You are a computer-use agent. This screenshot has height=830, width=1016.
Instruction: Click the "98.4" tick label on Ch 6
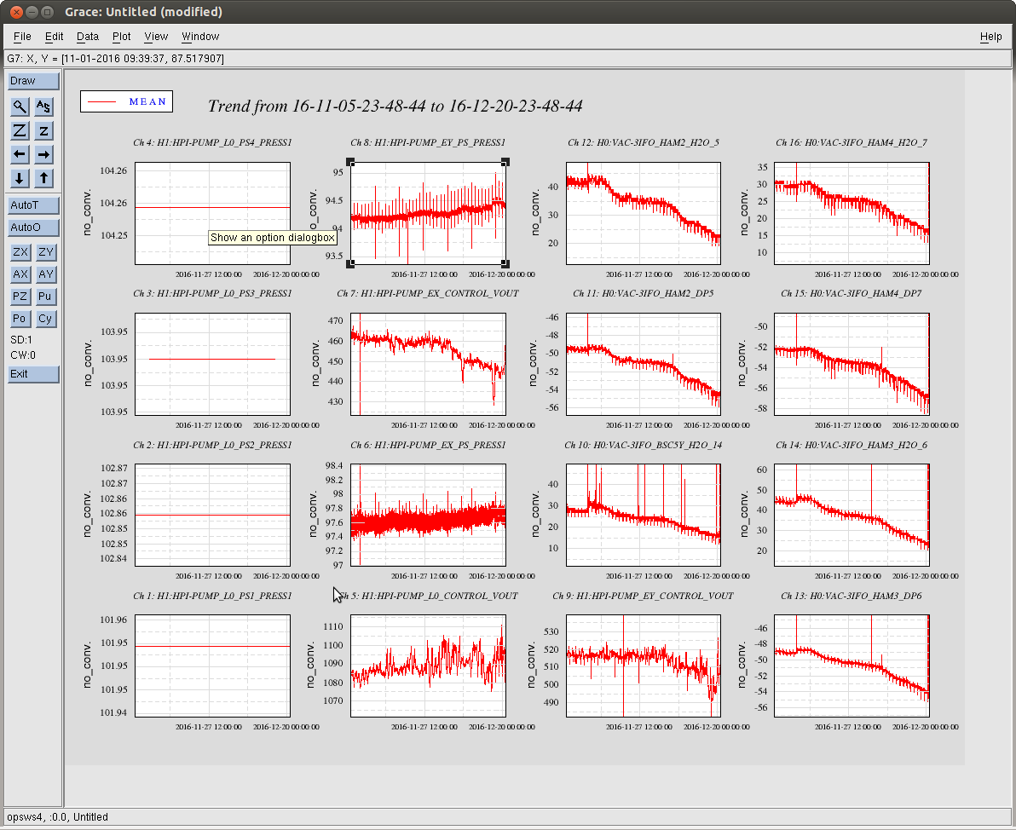[x=334, y=466]
